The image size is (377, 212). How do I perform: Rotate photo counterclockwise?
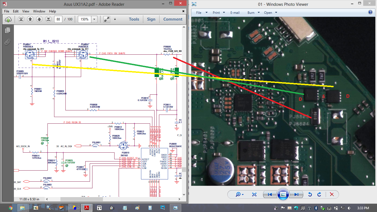coord(310,195)
